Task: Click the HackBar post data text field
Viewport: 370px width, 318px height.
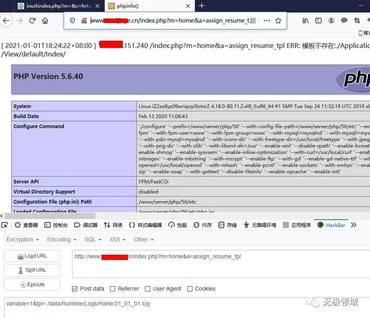Action: 187,308
